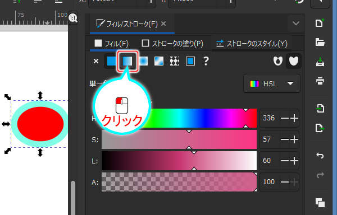
Task: Click the copy icon at bottom of command bar
Action: pos(320,203)
